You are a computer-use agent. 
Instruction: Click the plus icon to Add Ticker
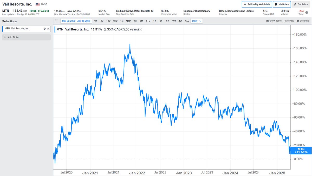[x=5, y=37]
